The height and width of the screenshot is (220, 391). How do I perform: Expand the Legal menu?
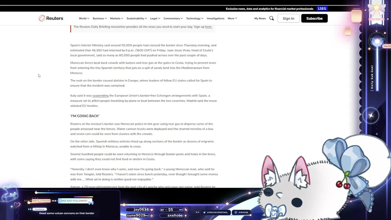pos(155,18)
